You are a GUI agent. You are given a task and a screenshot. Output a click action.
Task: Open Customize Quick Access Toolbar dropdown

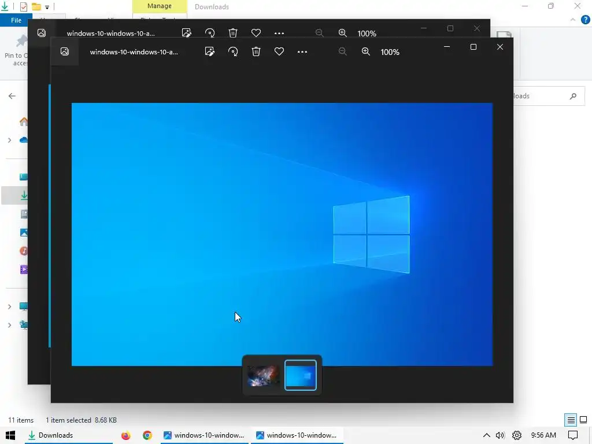click(x=47, y=7)
